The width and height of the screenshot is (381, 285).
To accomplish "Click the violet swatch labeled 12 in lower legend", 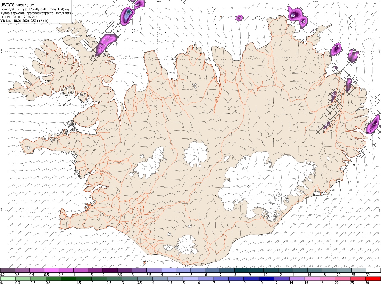I will point(282,278).
